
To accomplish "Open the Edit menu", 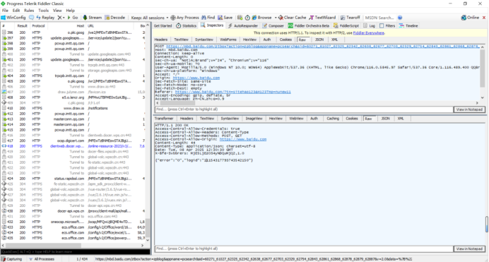I will click(16, 11).
